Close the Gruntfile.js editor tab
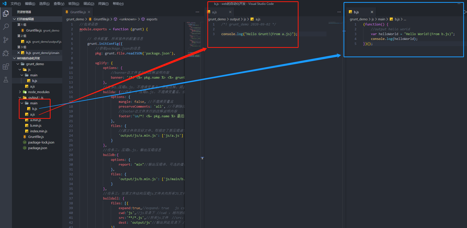This screenshot has height=228, width=467. click(x=89, y=12)
